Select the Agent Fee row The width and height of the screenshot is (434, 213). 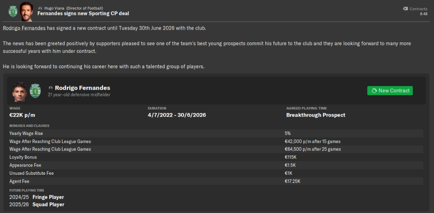click(216, 181)
